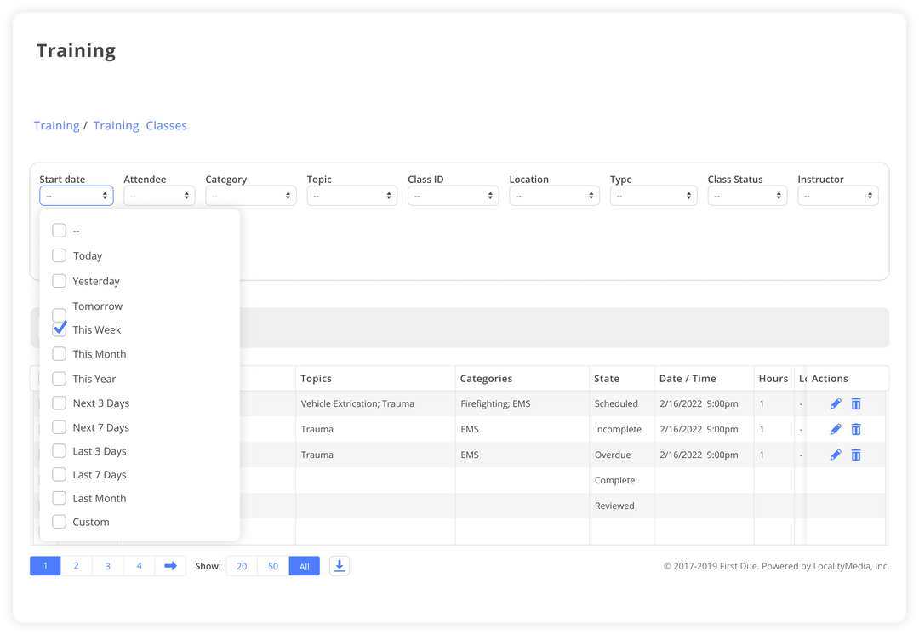The width and height of the screenshot is (919, 635).
Task: Show 50 entries per page
Action: point(273,566)
